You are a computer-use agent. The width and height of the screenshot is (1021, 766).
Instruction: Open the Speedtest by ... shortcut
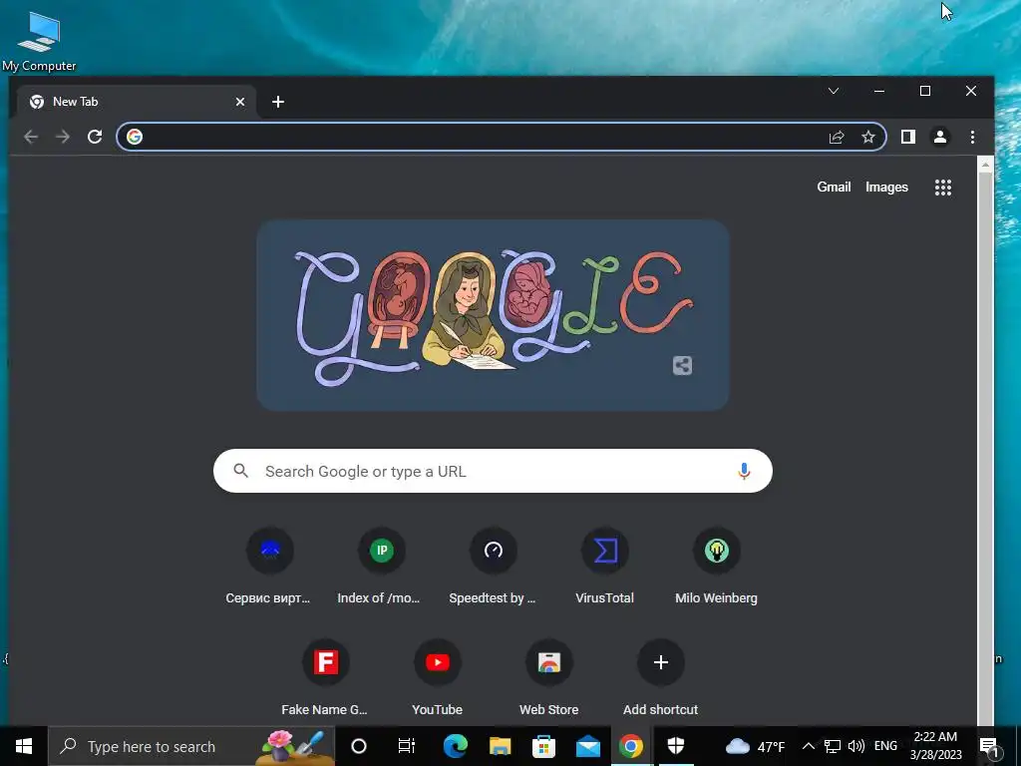click(493, 567)
